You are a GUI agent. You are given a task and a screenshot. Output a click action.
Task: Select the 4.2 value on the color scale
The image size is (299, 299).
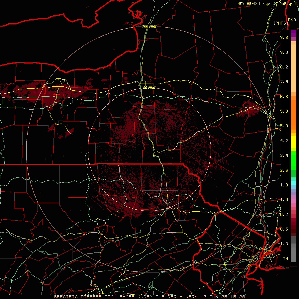tap(284, 141)
